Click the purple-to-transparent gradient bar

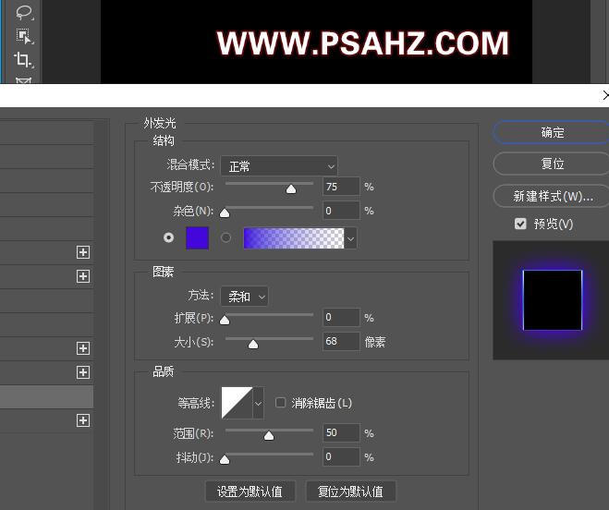pos(294,238)
